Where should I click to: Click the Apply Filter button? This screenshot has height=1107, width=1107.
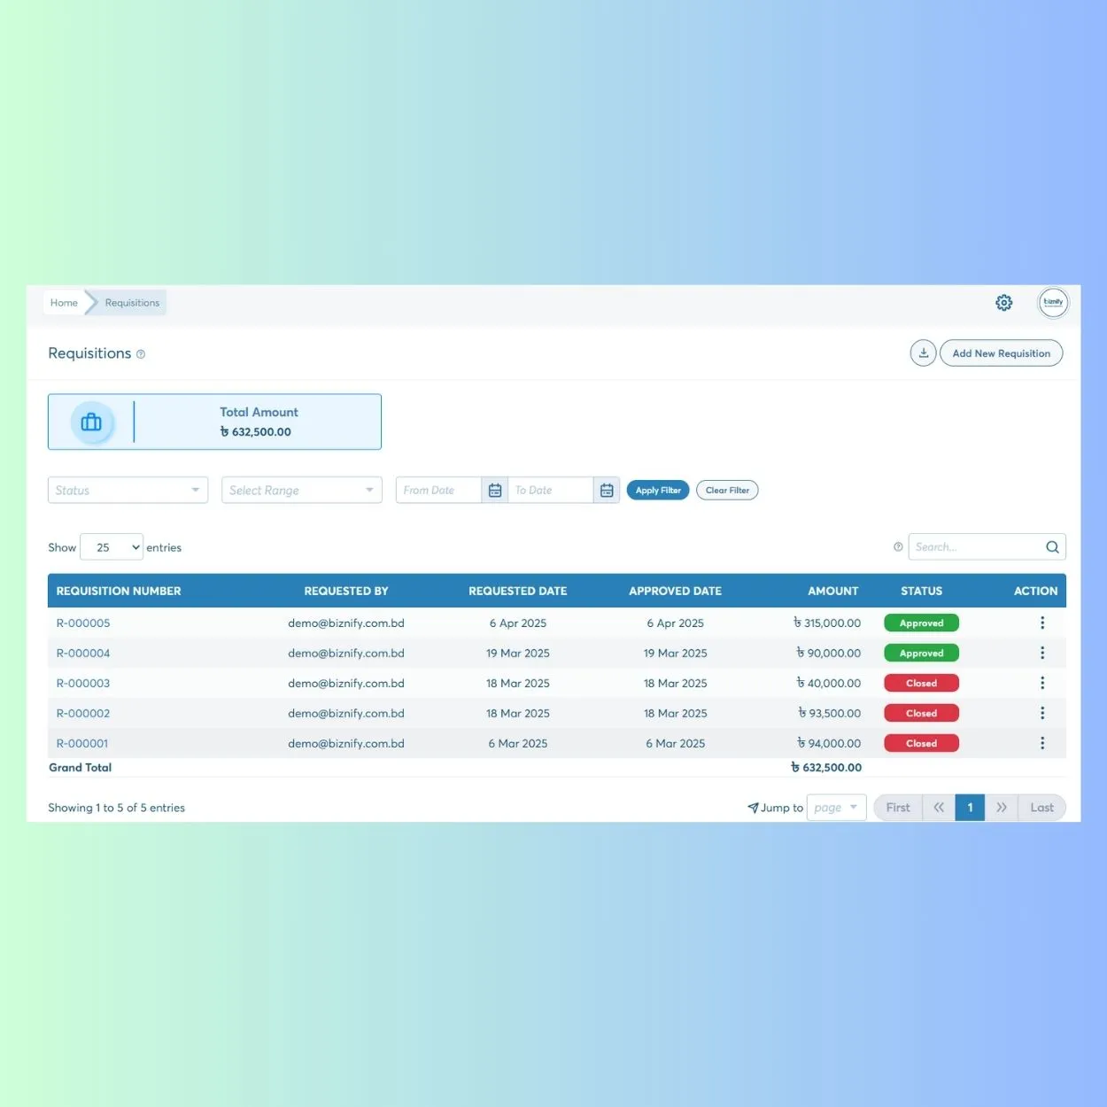click(657, 490)
